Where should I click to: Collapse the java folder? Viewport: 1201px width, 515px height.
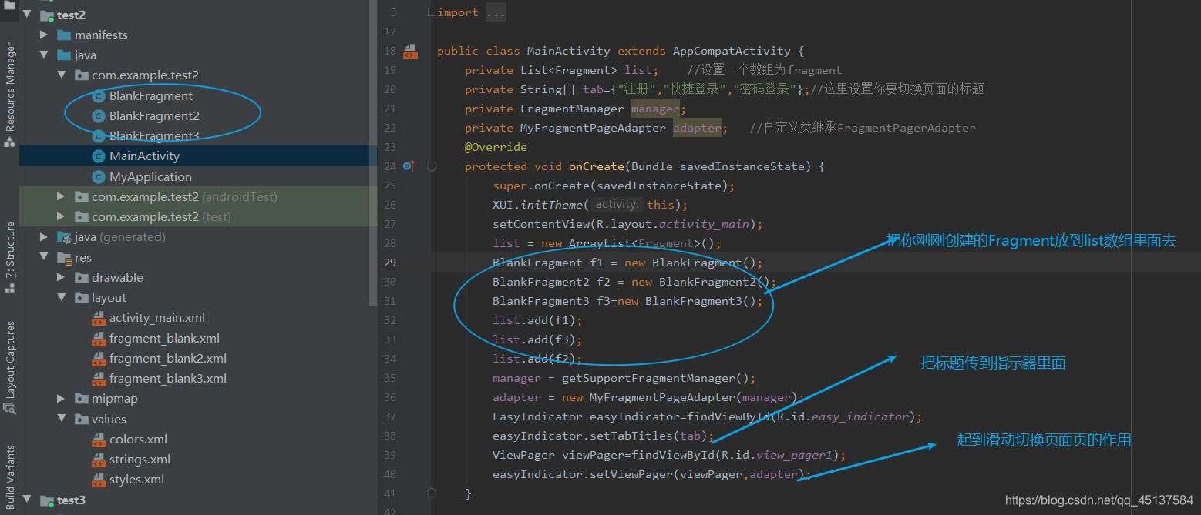click(44, 55)
